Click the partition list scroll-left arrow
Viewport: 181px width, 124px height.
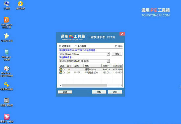(61, 85)
